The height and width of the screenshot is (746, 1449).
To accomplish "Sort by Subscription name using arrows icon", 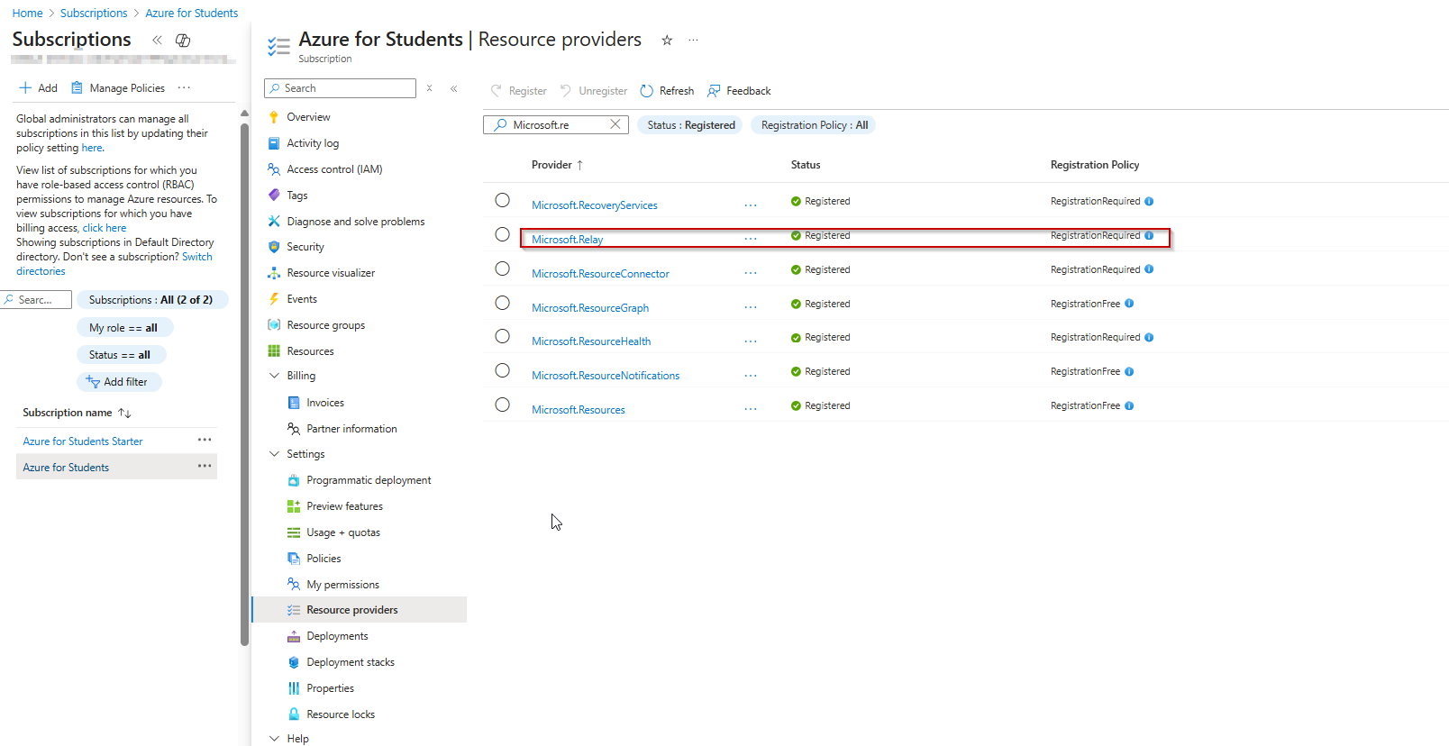I will pyautogui.click(x=124, y=413).
